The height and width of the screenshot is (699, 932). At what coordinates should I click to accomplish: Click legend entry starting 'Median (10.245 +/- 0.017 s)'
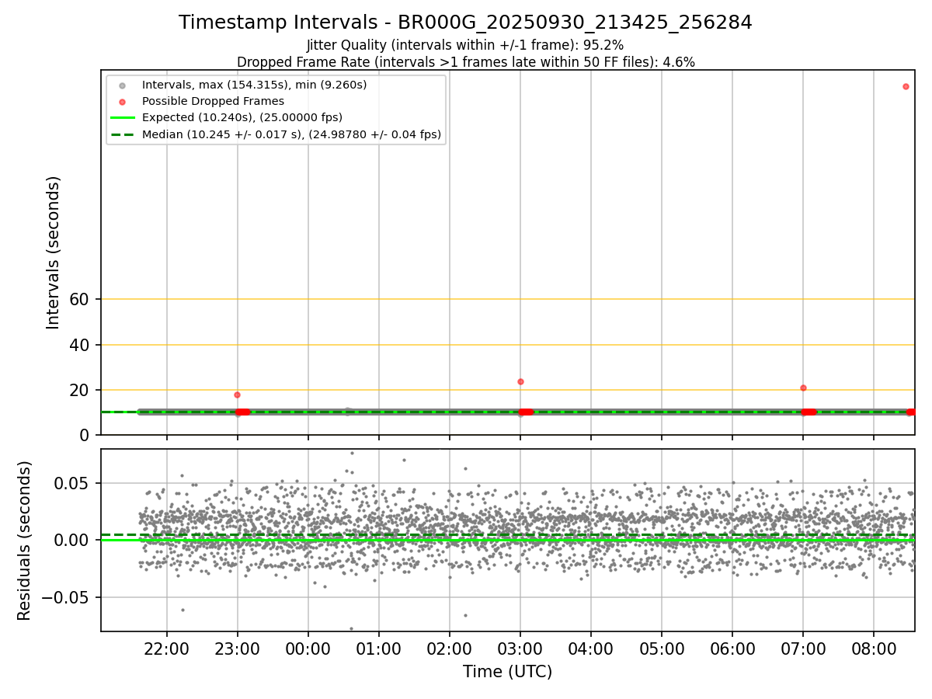291,134
